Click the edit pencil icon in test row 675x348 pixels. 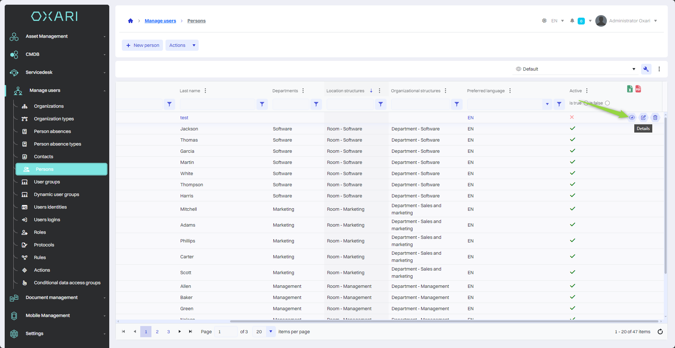pos(643,117)
